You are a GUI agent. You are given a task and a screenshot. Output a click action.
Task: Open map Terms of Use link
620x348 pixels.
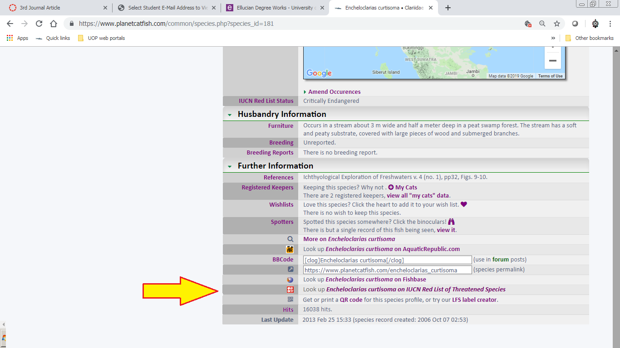click(550, 76)
